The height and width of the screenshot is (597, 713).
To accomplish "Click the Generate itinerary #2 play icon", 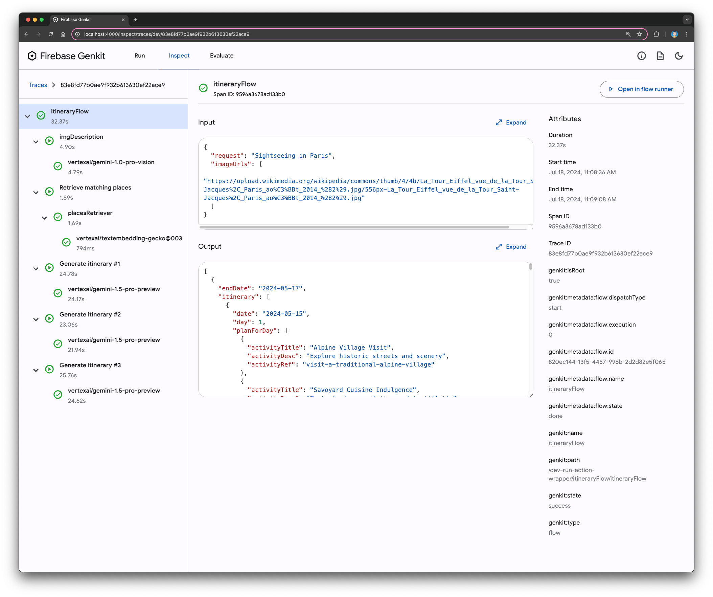I will 49,318.
